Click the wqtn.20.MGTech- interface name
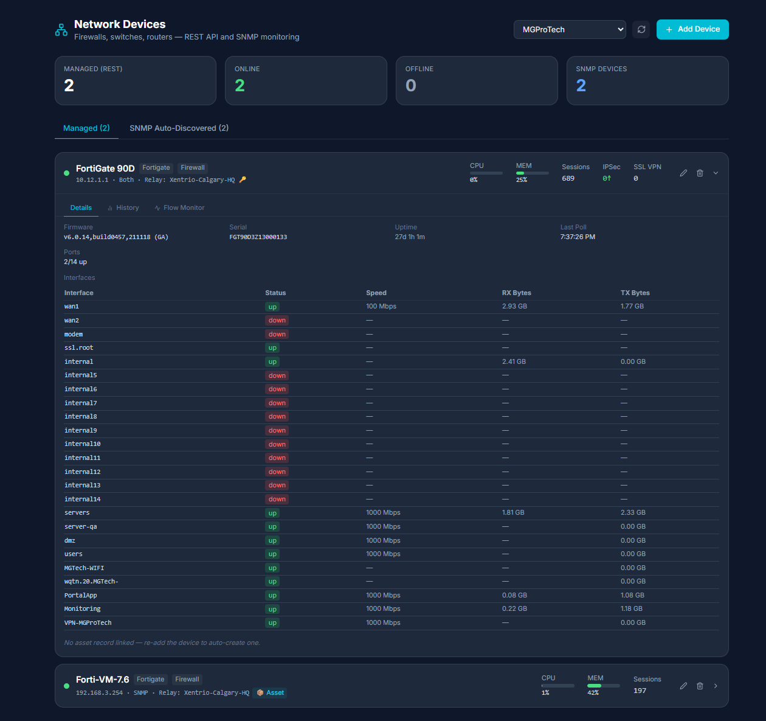 click(x=91, y=582)
